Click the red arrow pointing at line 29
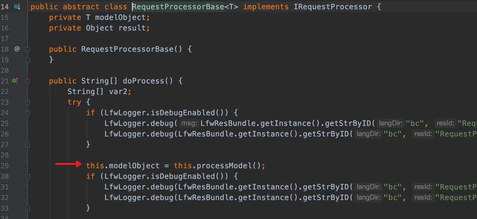The width and height of the screenshot is (477, 219). pos(68,163)
